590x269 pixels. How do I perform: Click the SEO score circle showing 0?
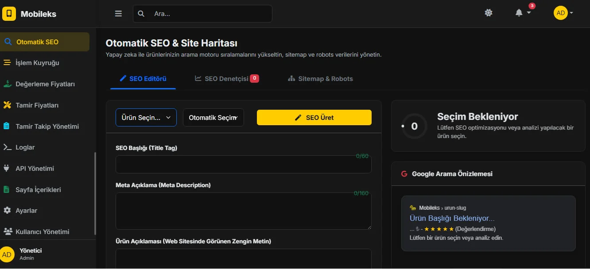click(x=414, y=126)
